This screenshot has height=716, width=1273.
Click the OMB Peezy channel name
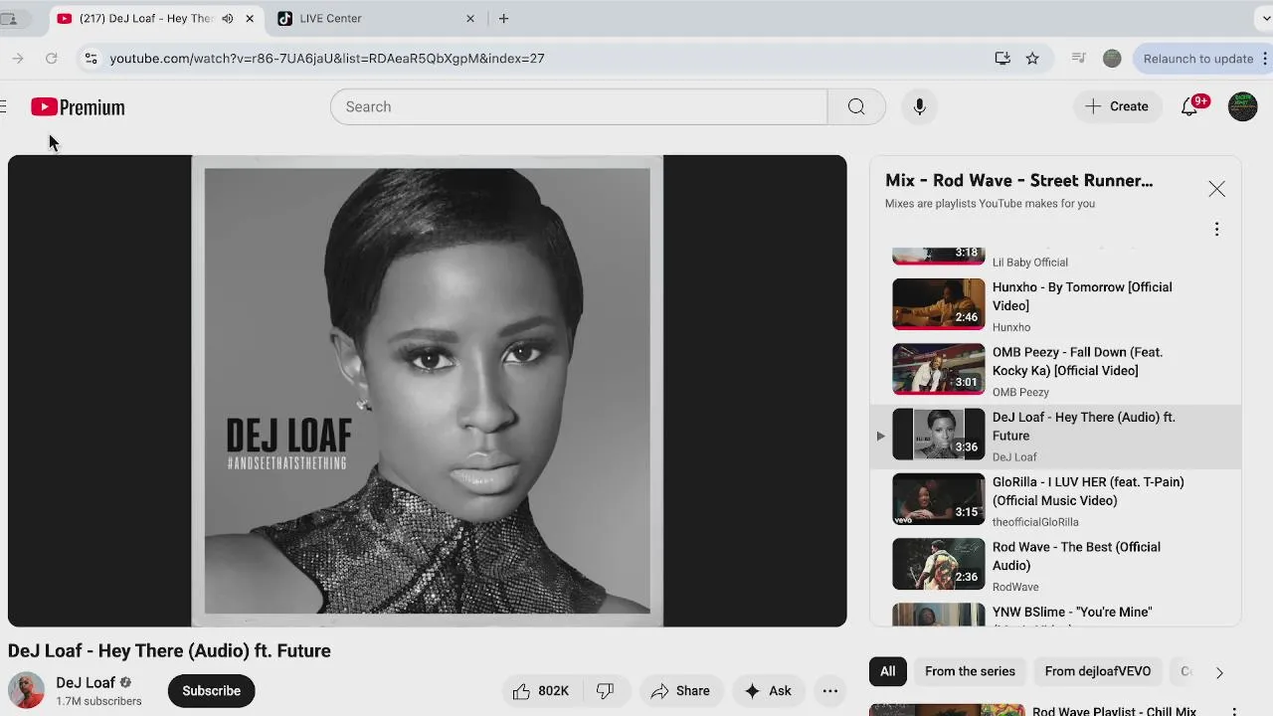click(1020, 392)
